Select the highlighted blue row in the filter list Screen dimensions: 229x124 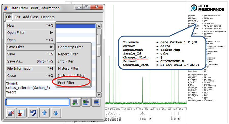76,26
